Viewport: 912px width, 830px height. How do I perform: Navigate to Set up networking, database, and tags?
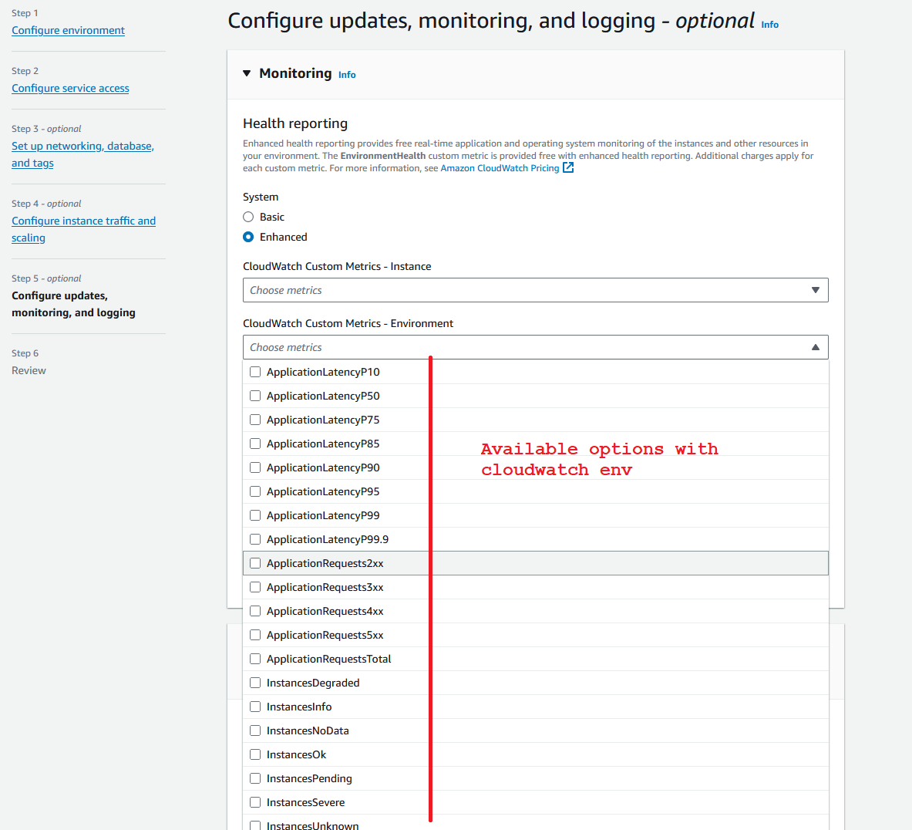(x=82, y=146)
